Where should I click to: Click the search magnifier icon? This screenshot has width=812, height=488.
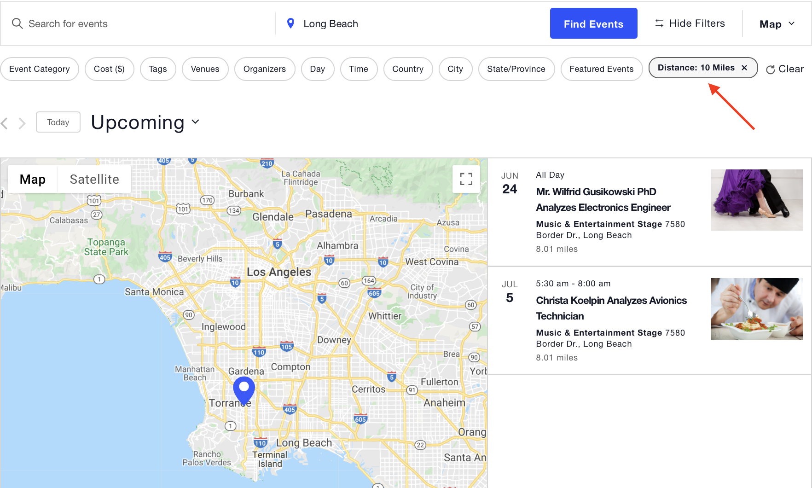pos(17,23)
